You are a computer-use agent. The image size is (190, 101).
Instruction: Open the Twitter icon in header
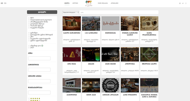(x=183, y=3)
